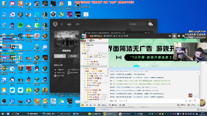Image resolution: width=207 pixels, height=116 pixels.
Task: Click the shield icon after share icon
Action: (127, 36)
